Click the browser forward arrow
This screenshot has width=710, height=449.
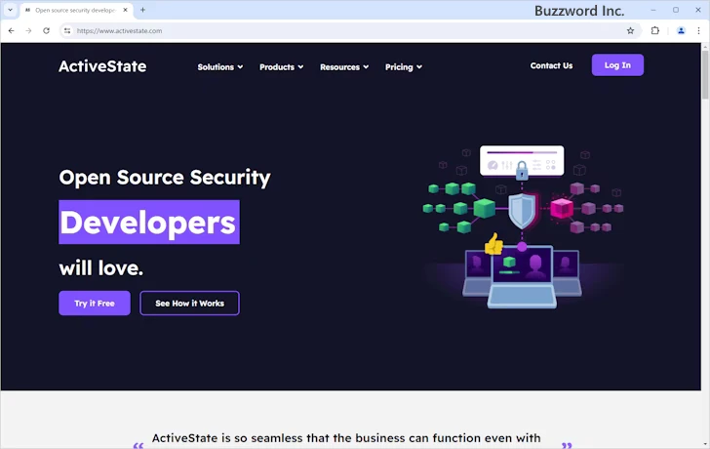click(28, 31)
